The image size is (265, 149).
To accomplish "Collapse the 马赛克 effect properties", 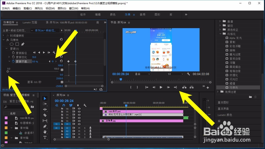I will [3, 40].
